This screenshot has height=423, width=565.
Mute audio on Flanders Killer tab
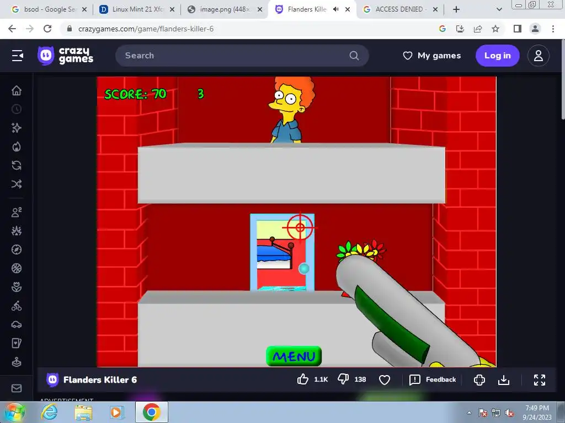336,9
